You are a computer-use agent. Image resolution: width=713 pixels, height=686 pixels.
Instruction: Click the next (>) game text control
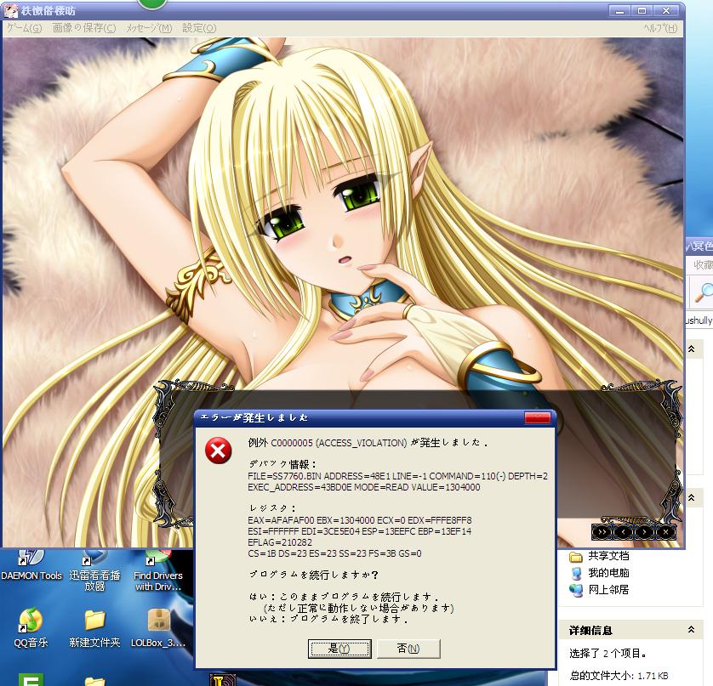point(644,532)
